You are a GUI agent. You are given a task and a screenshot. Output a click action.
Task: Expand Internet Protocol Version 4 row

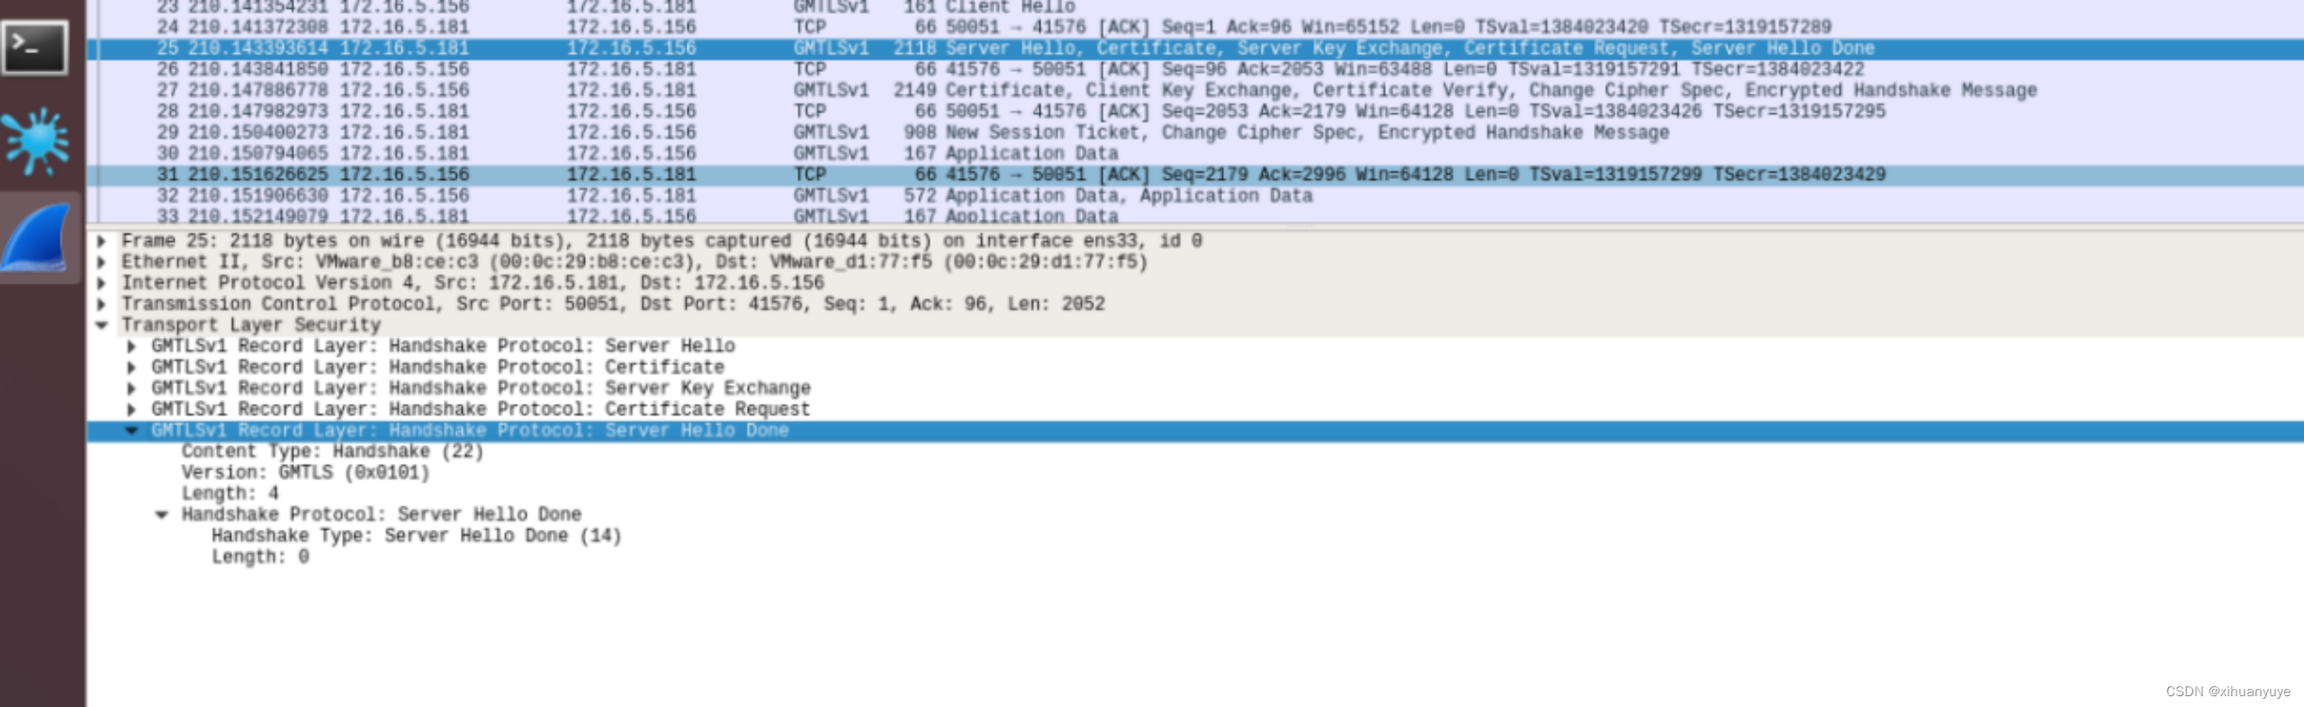coord(102,282)
